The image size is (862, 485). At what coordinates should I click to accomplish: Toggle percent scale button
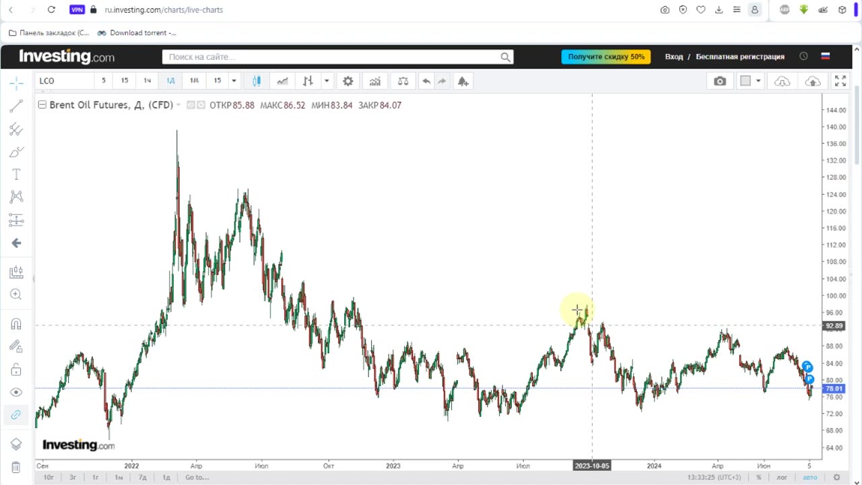pyautogui.click(x=759, y=477)
